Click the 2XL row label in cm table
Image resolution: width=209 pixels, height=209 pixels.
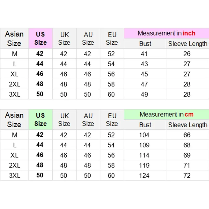tap(14, 165)
